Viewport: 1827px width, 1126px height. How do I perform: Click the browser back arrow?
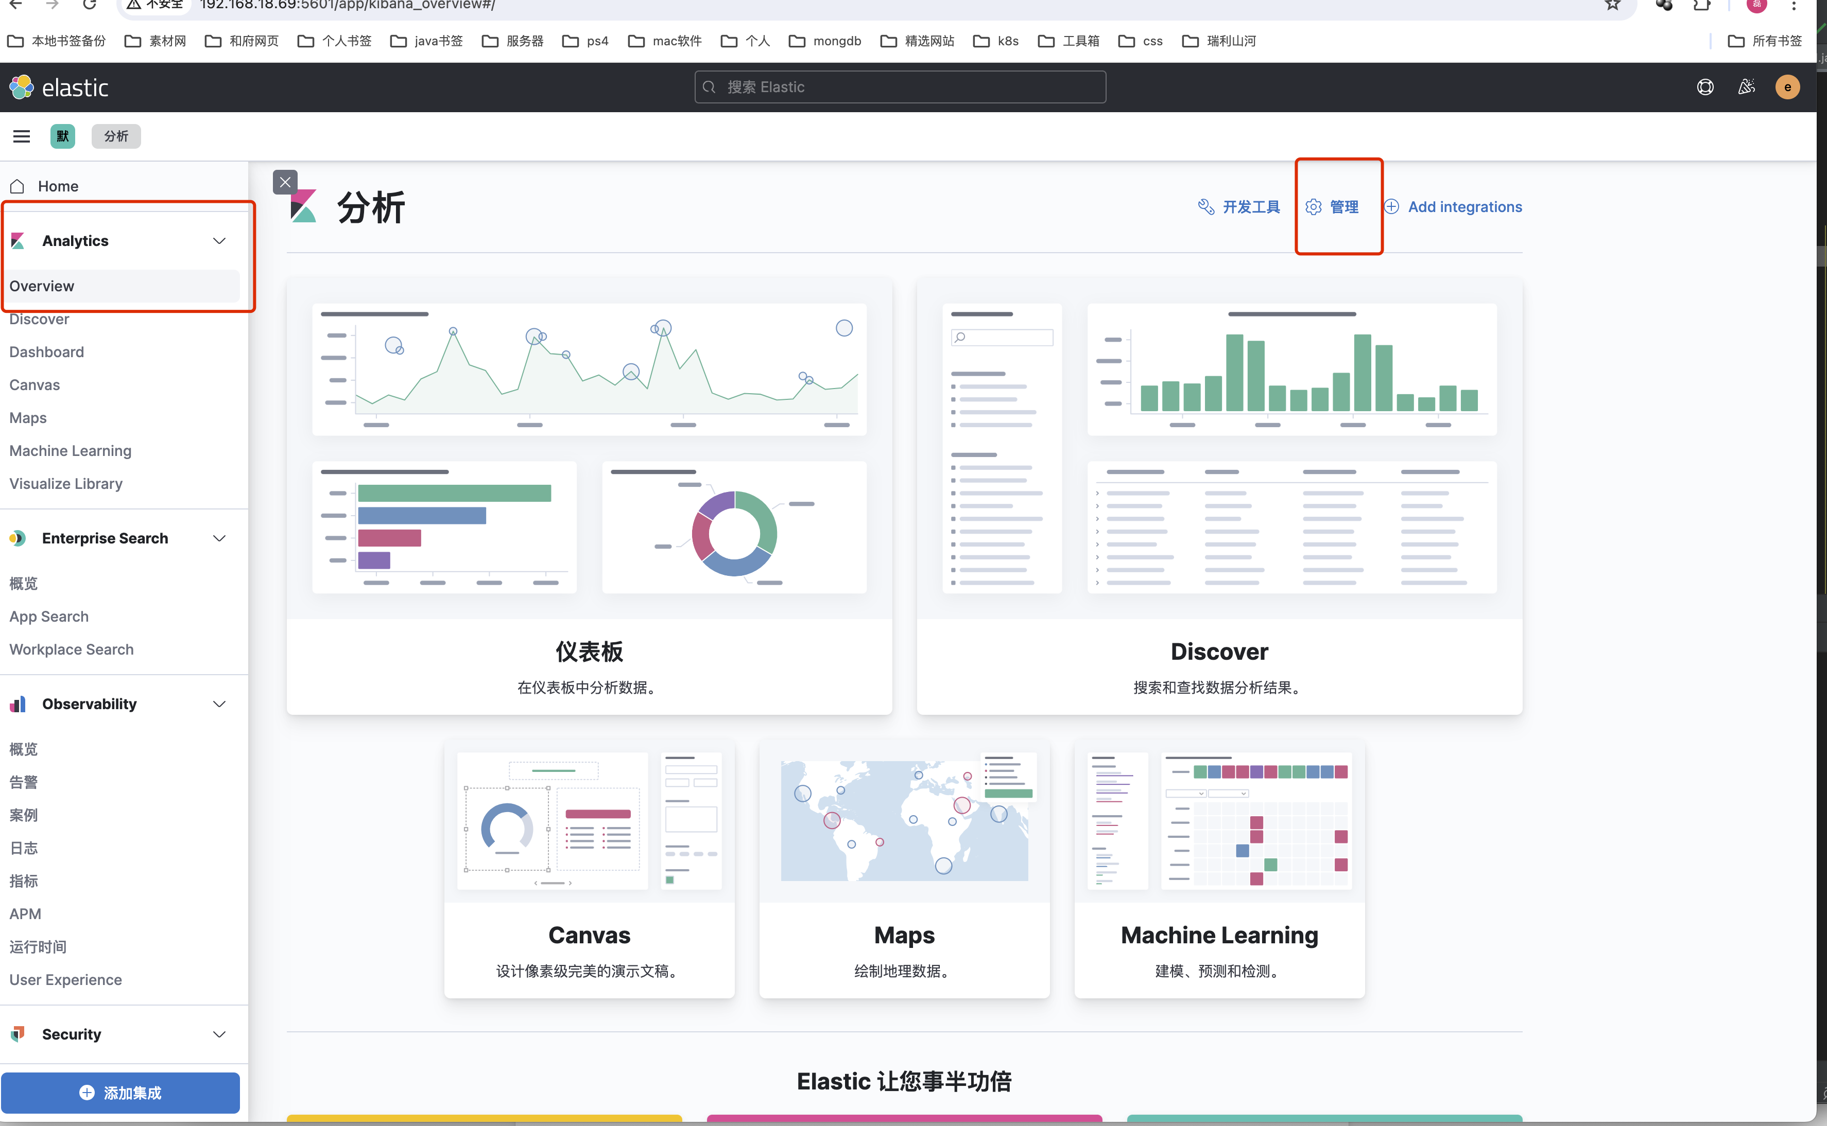(x=15, y=5)
